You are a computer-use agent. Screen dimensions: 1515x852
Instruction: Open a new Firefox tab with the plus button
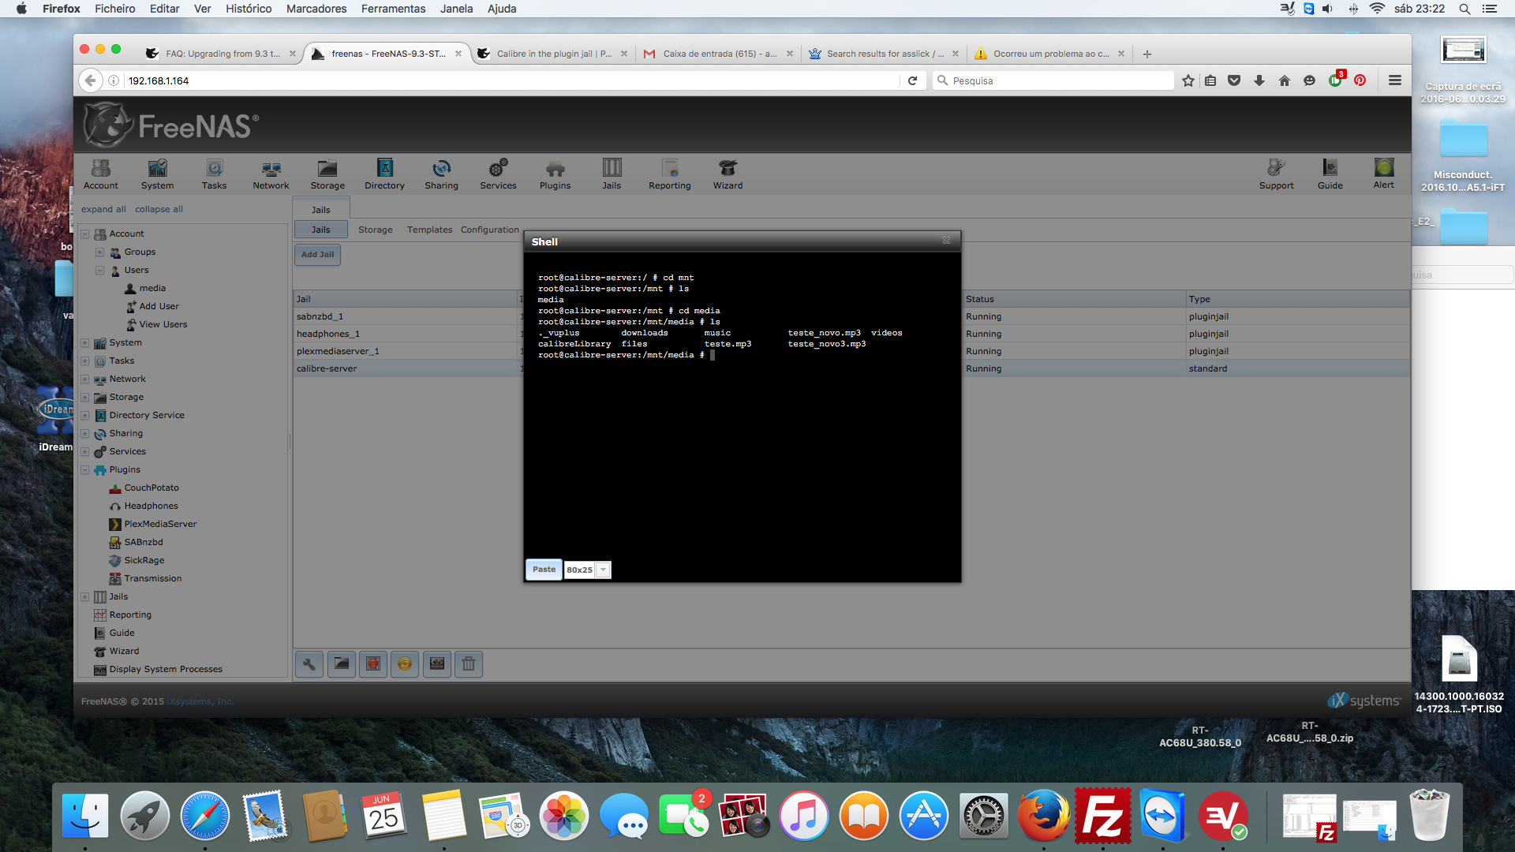coord(1147,54)
